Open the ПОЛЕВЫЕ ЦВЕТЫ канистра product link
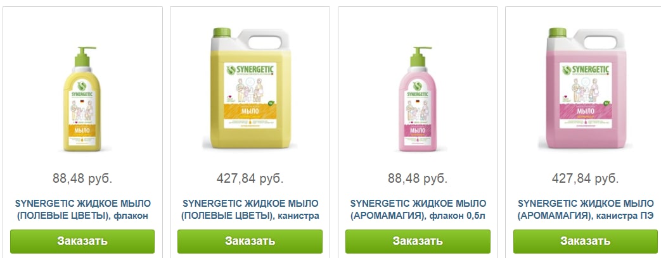The image size is (661, 258). click(250, 210)
